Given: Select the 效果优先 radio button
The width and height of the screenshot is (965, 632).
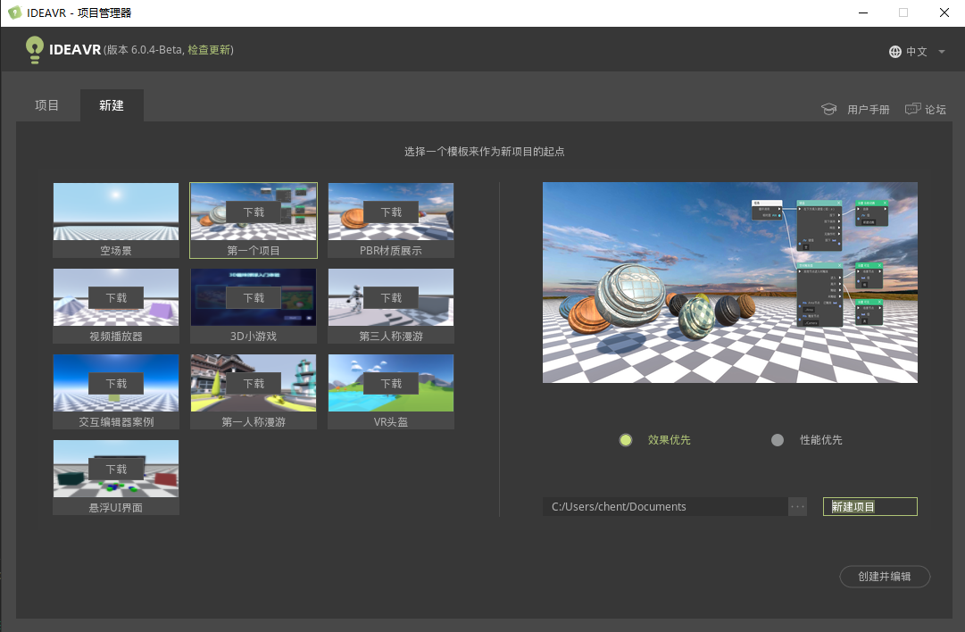Looking at the screenshot, I should [x=625, y=440].
